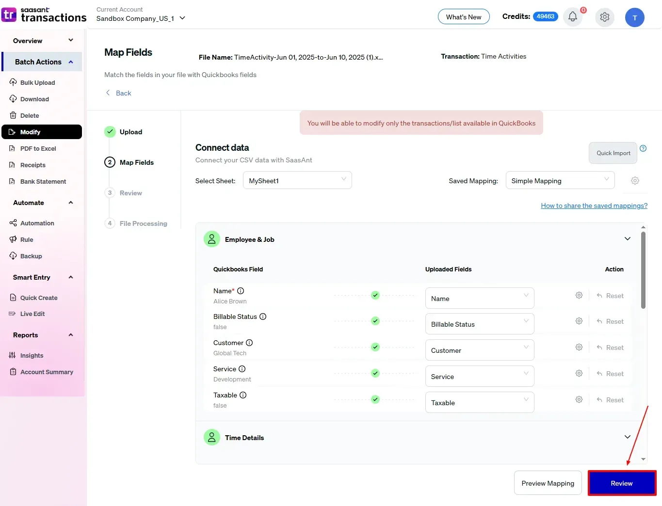Open the Service uploaded field dropdown
Screen dimensions: 662x506
480,376
